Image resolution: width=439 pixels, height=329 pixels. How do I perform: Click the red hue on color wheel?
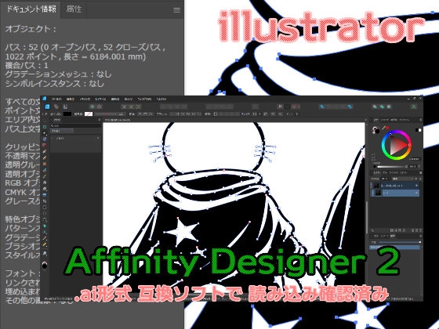coord(409,145)
